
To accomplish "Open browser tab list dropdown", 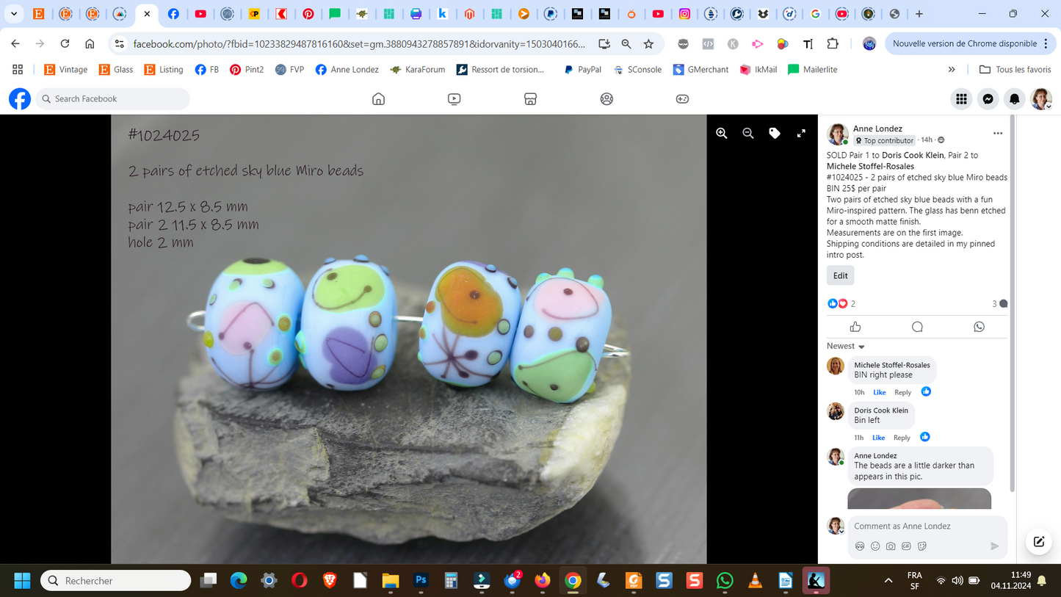I will click(14, 13).
